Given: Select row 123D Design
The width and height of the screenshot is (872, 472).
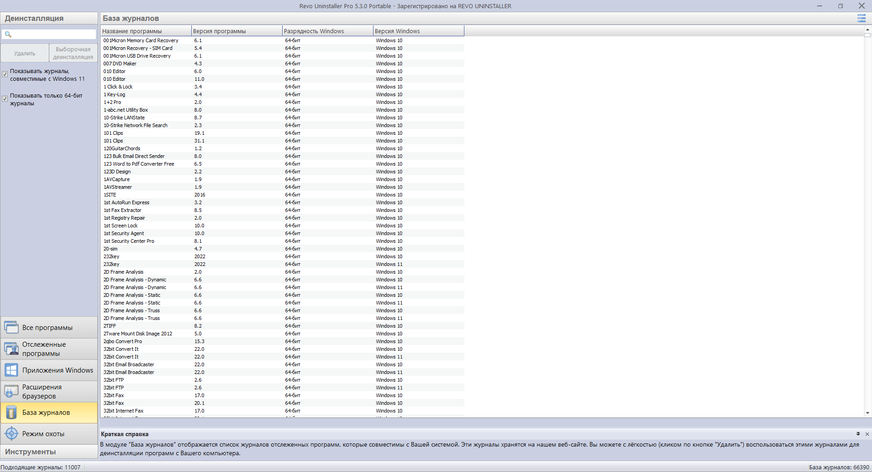Looking at the screenshot, I should tap(282, 172).
